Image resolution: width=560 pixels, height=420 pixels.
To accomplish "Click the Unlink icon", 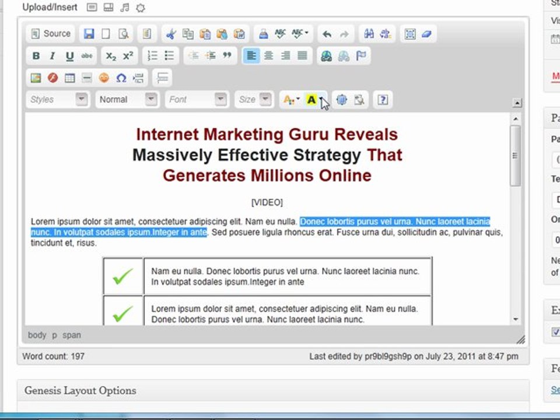I will pos(344,56).
